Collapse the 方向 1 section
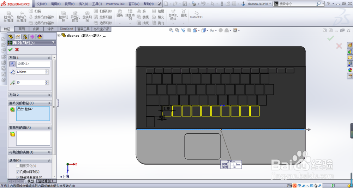 point(49,58)
